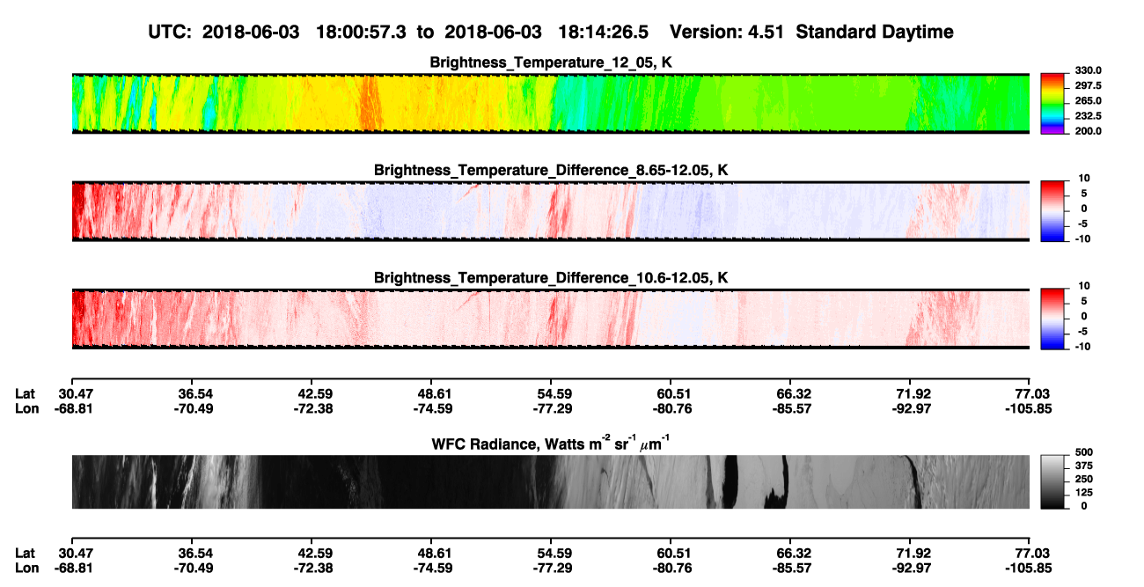The width and height of the screenshot is (1144, 587).
Task: Click longitude -77.29 below the WFC Radiance panel
Action: [x=551, y=568]
